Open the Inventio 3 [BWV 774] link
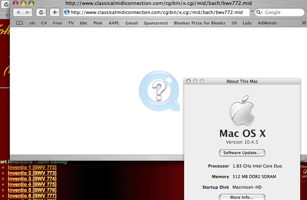 tap(32, 179)
